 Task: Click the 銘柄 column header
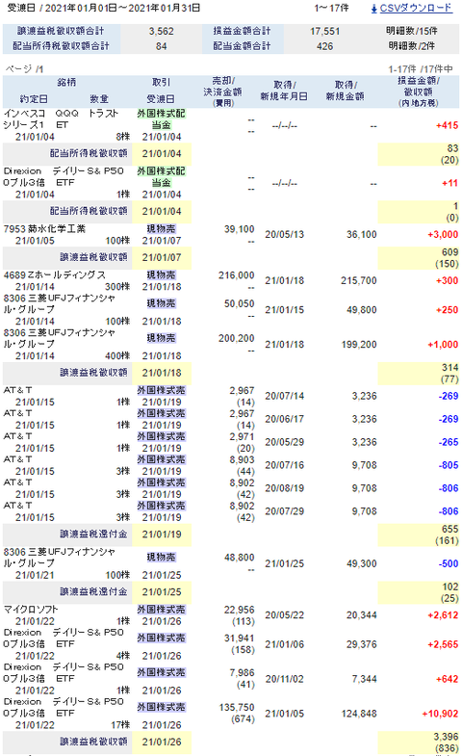tap(66, 83)
